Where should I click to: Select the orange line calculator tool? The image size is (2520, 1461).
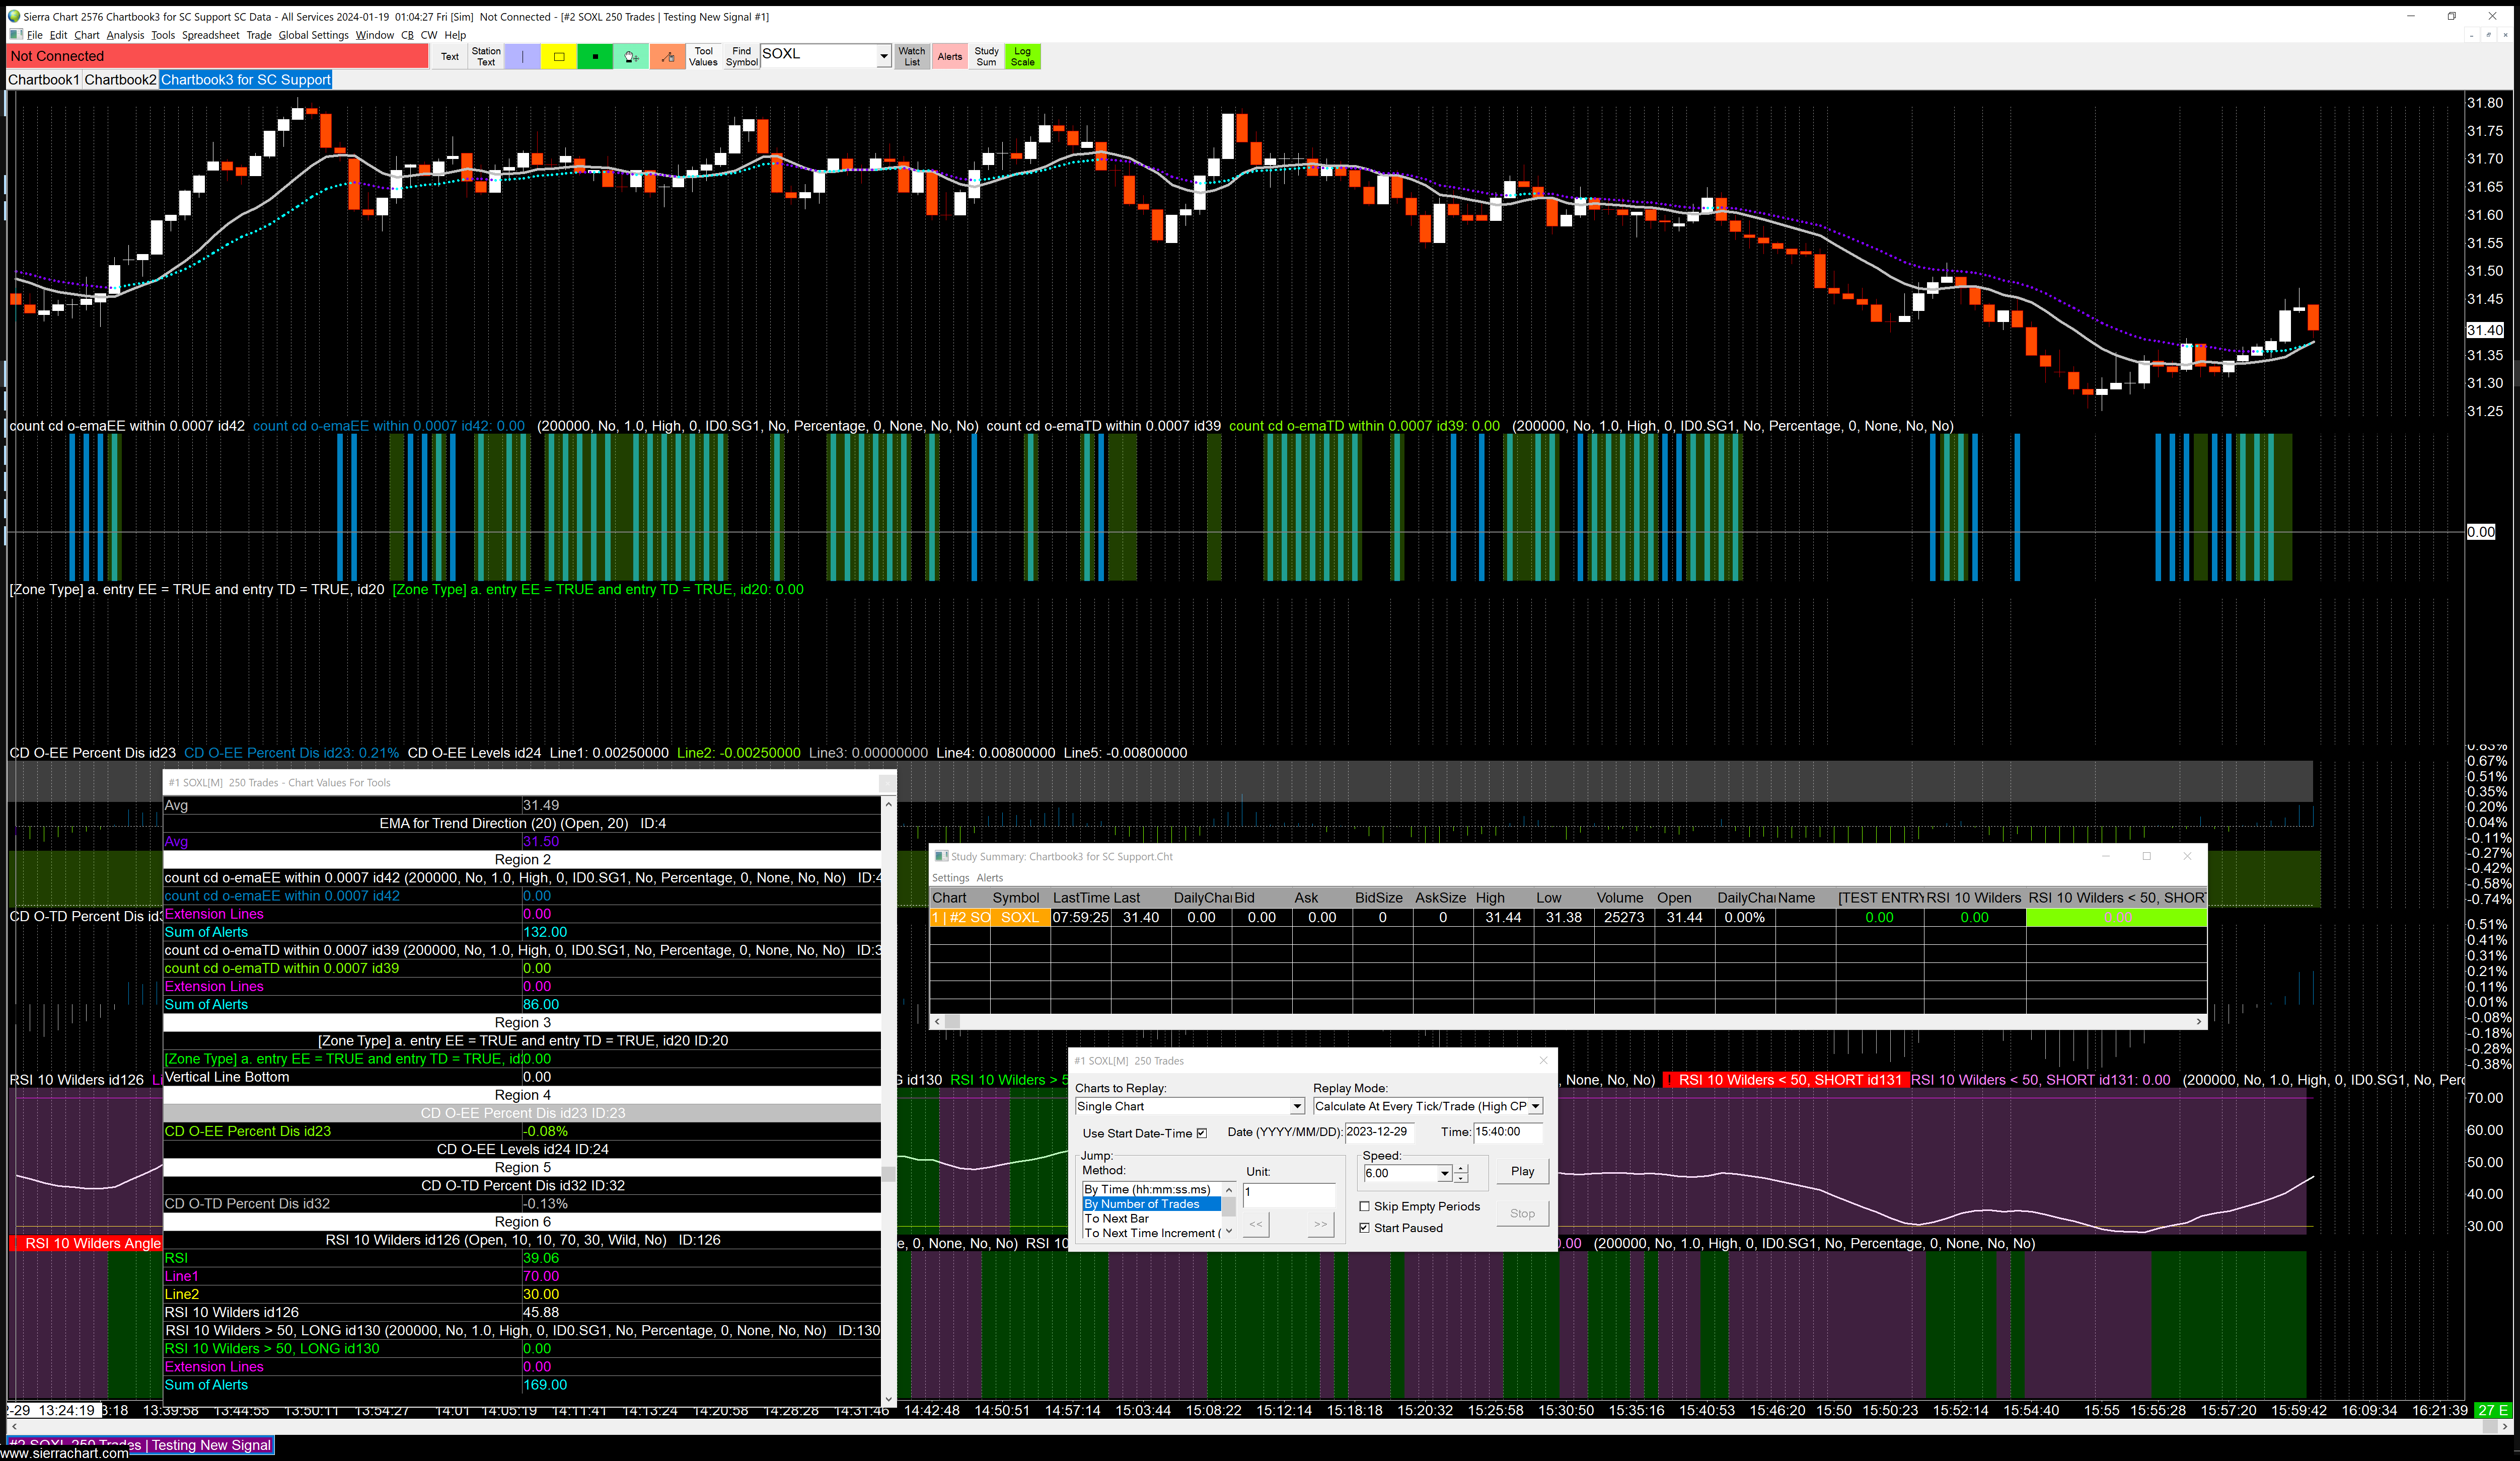pyautogui.click(x=668, y=57)
